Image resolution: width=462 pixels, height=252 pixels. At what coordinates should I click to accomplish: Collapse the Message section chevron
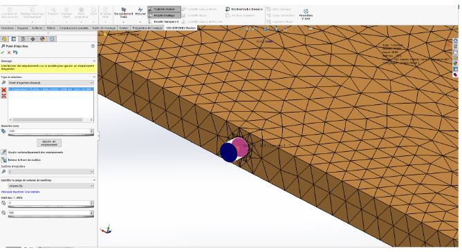(x=94, y=61)
